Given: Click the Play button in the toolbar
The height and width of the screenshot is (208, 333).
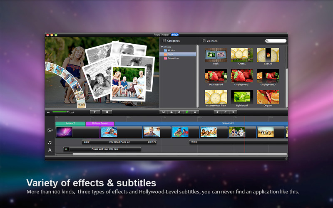Looking at the screenshot, I should (x=95, y=112).
